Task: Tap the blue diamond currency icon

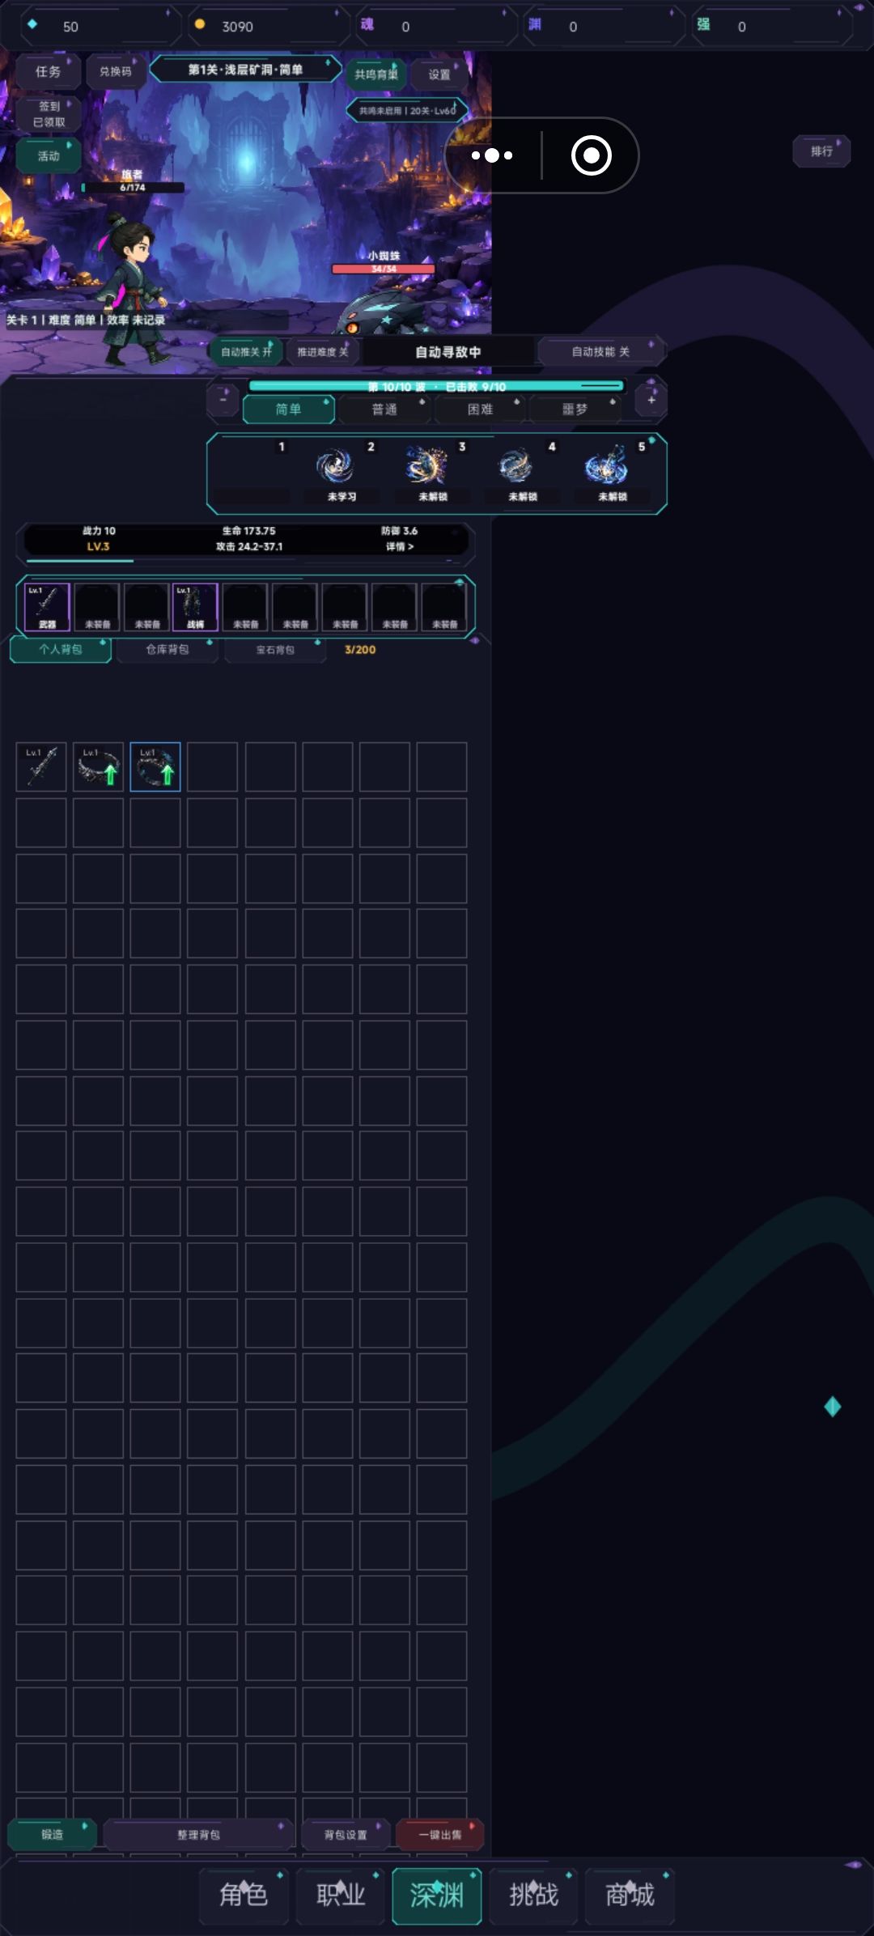Action: (x=32, y=24)
